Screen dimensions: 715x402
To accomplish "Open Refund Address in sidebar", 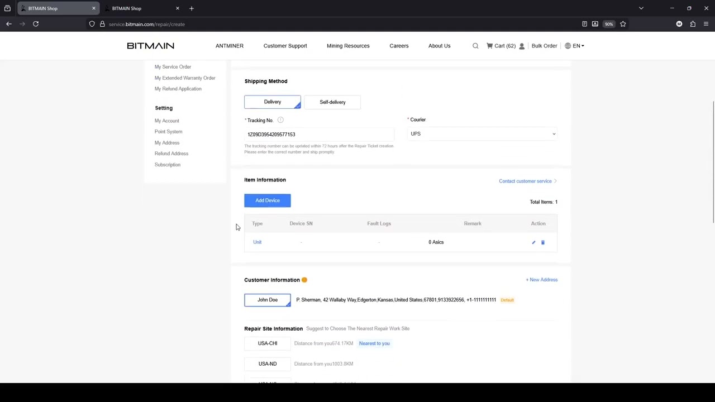I will (x=171, y=154).
